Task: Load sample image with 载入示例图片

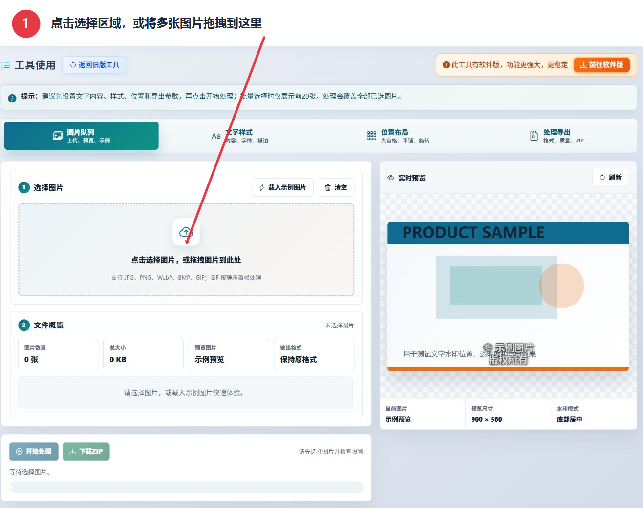Action: click(282, 187)
